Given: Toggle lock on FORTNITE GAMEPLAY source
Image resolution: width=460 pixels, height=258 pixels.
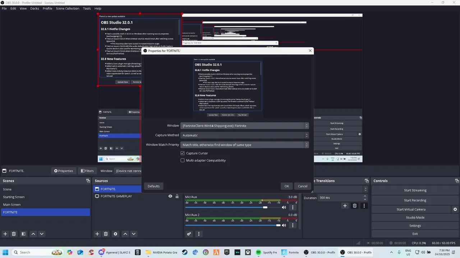Looking at the screenshot, I should tap(177, 196).
